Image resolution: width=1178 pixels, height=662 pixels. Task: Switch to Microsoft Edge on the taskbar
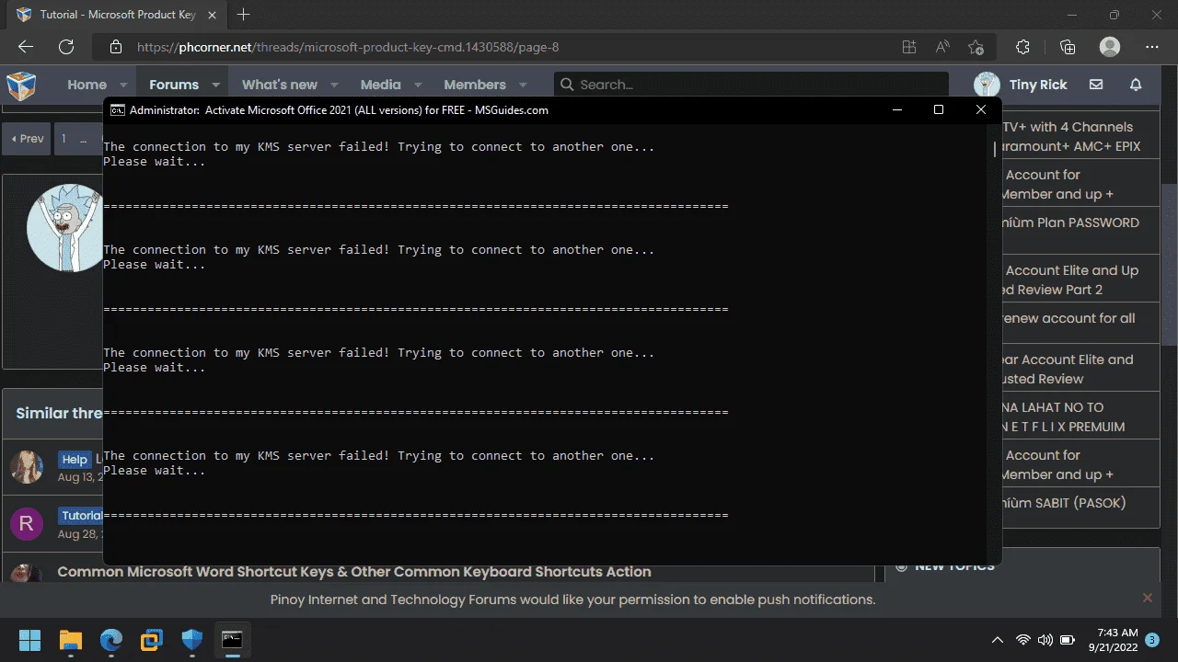tap(111, 640)
